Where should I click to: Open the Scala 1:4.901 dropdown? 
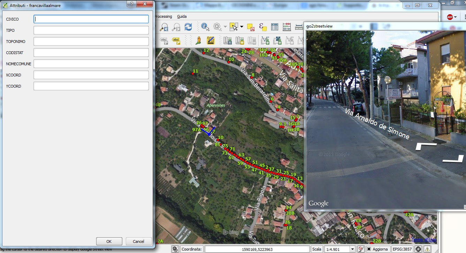(x=352, y=250)
